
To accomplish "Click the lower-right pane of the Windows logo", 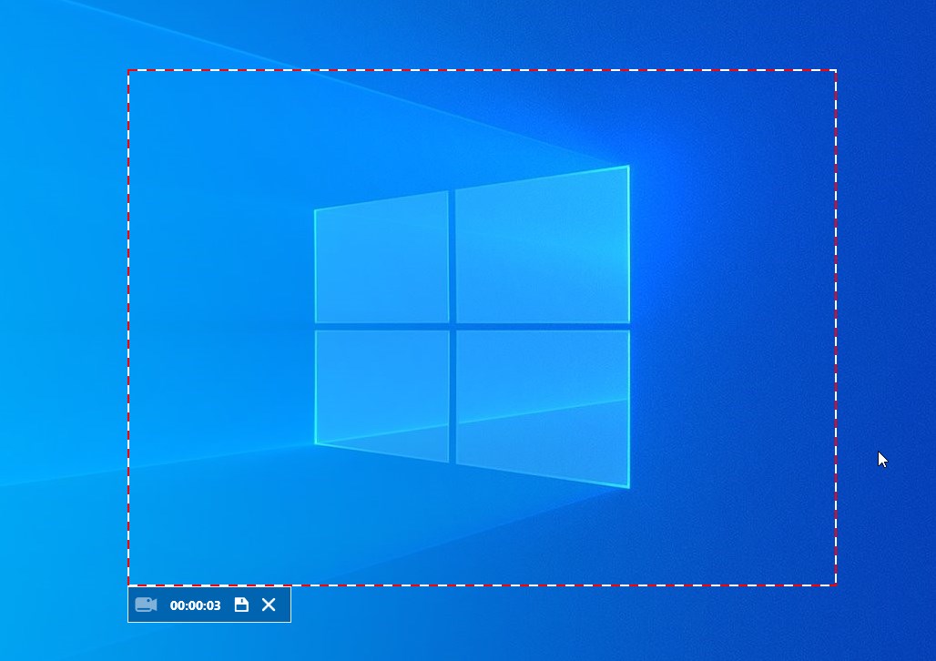I will coord(542,401).
